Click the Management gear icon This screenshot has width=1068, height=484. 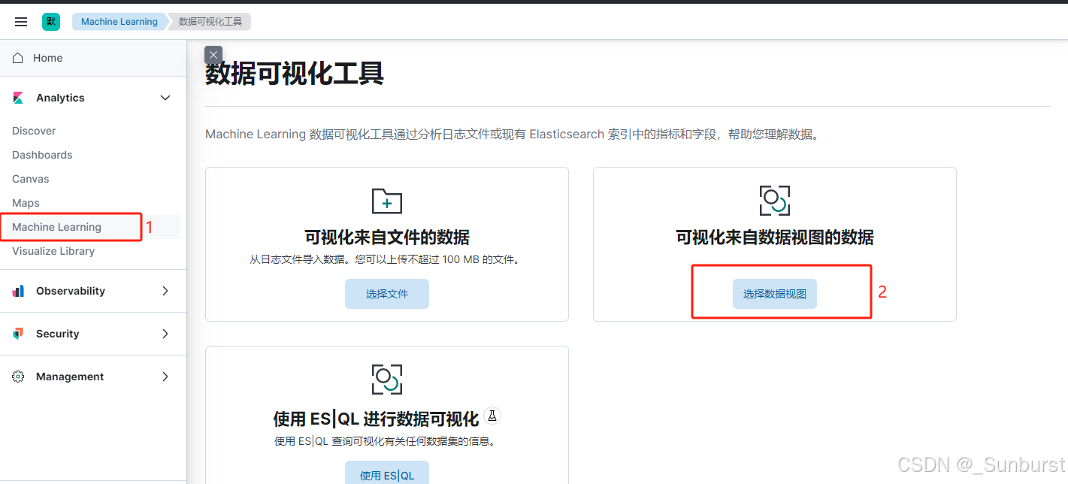[x=18, y=377]
